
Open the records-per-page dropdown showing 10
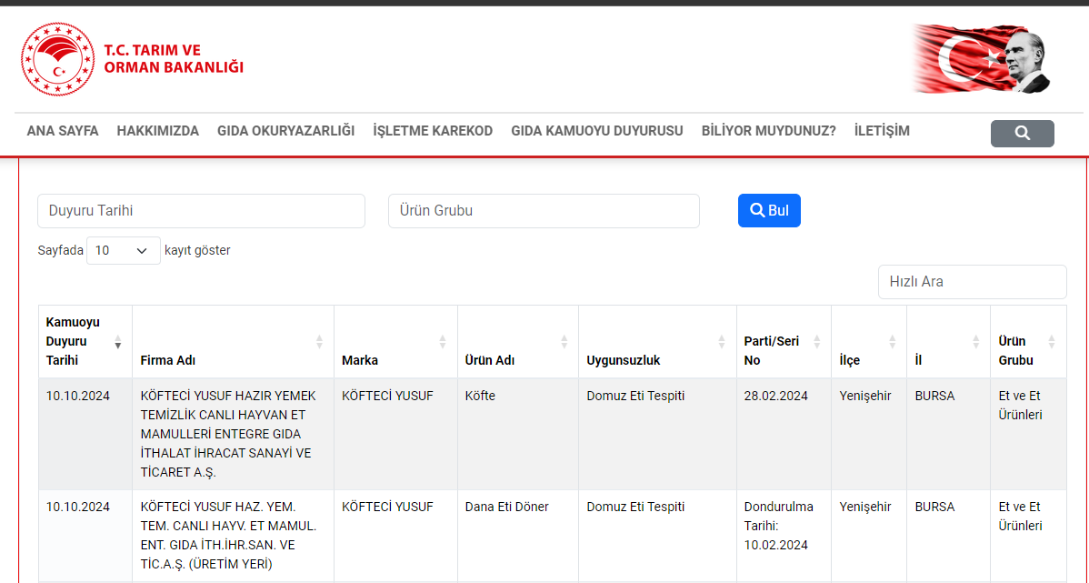(x=124, y=251)
